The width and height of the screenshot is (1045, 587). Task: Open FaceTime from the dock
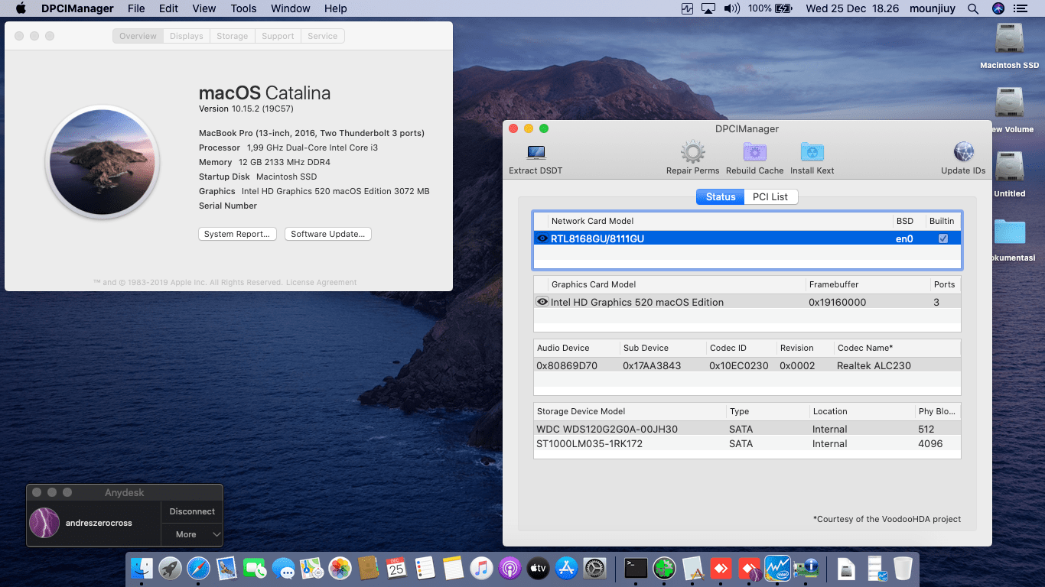[x=255, y=568]
